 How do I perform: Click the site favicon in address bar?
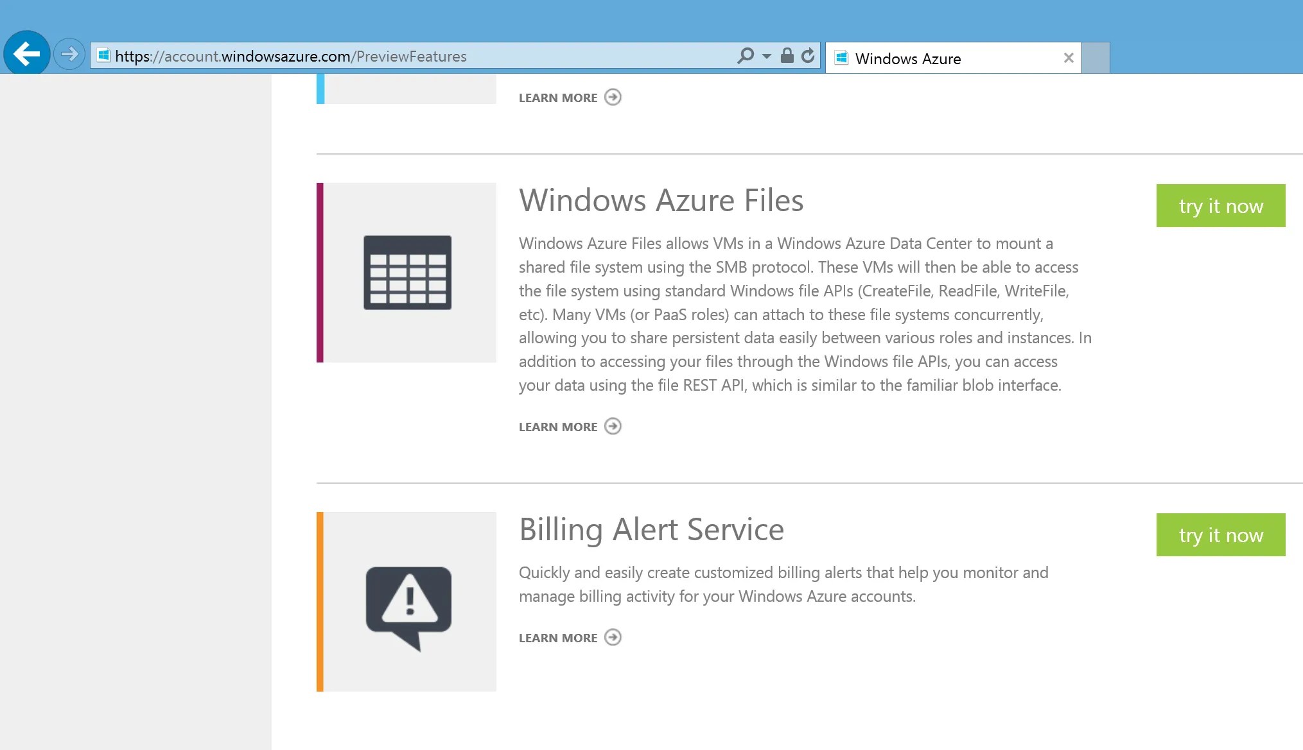(x=103, y=56)
